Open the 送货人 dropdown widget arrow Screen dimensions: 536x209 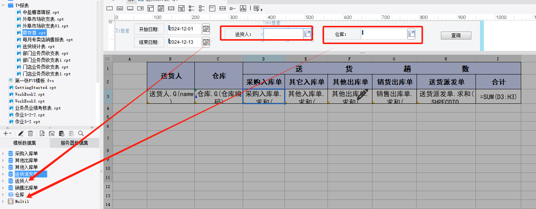click(307, 34)
